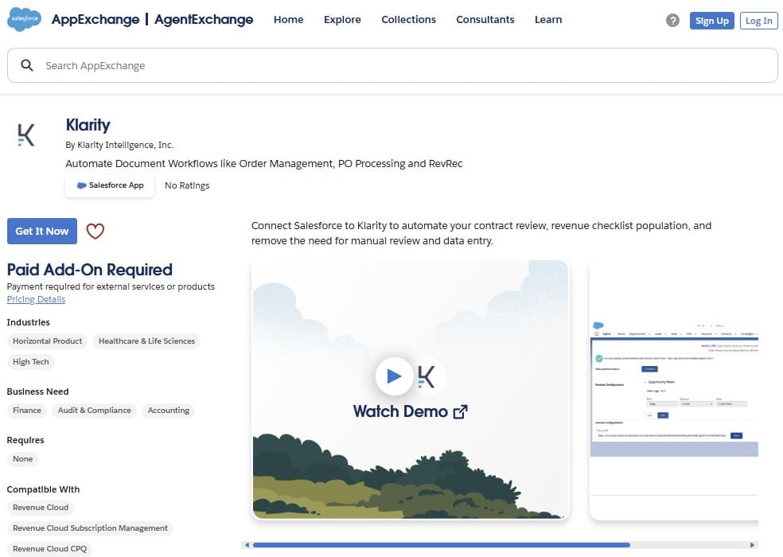Click the No Ratings text
783x557 pixels.
click(x=187, y=185)
